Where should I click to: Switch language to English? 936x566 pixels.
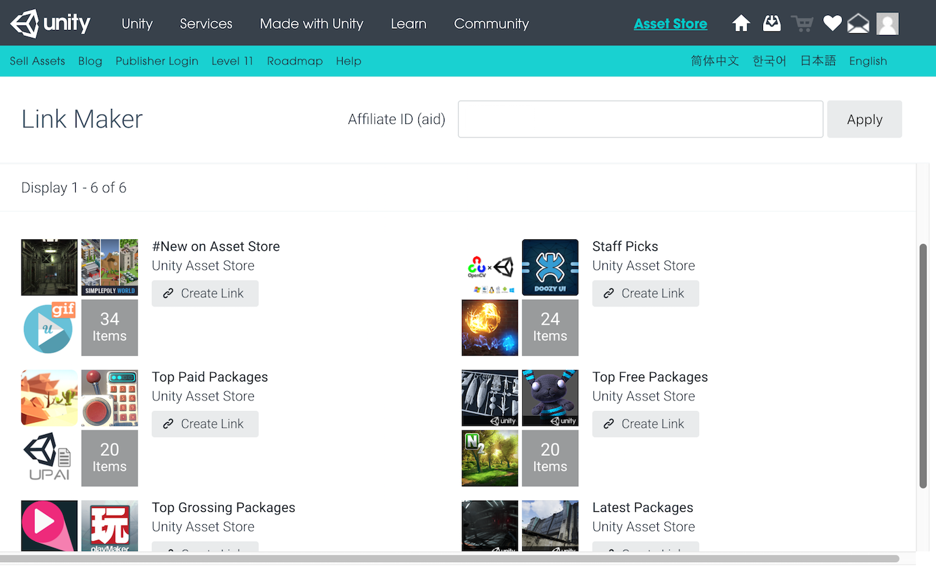coord(868,61)
